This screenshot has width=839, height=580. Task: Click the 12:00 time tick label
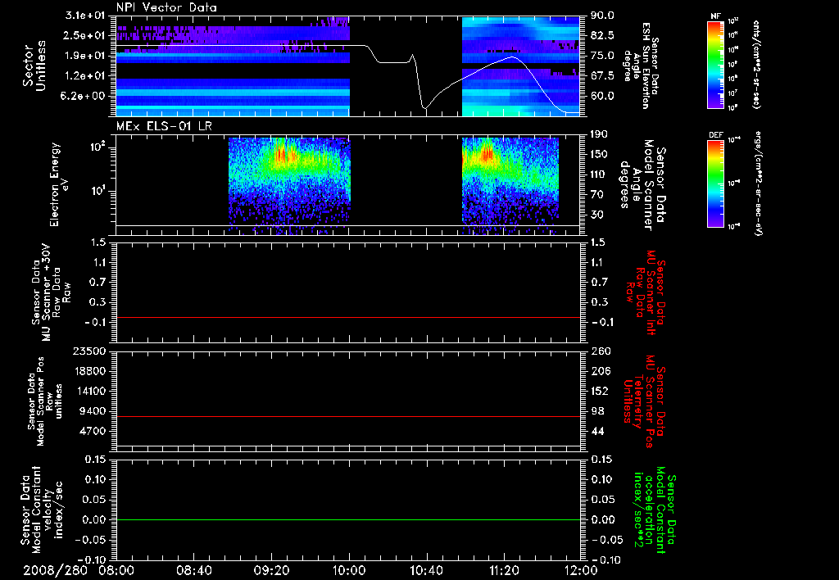pos(581,570)
